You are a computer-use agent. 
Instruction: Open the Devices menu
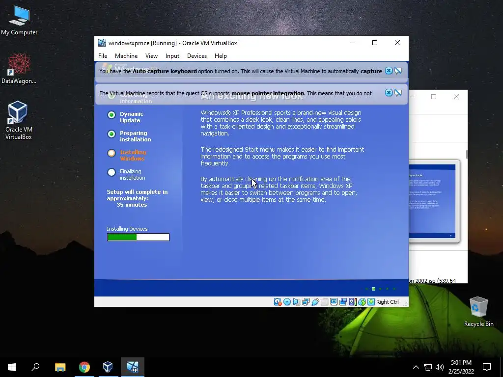coord(196,56)
